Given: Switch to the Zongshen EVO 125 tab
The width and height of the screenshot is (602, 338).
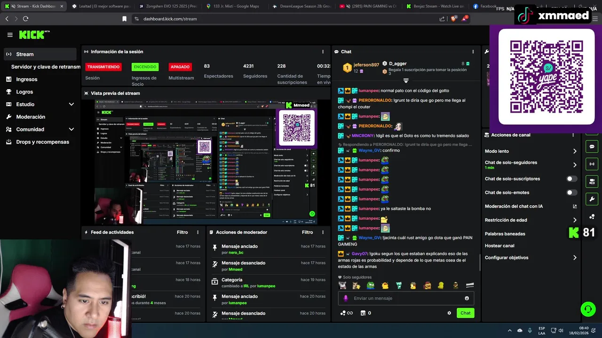Looking at the screenshot, I should (169, 6).
